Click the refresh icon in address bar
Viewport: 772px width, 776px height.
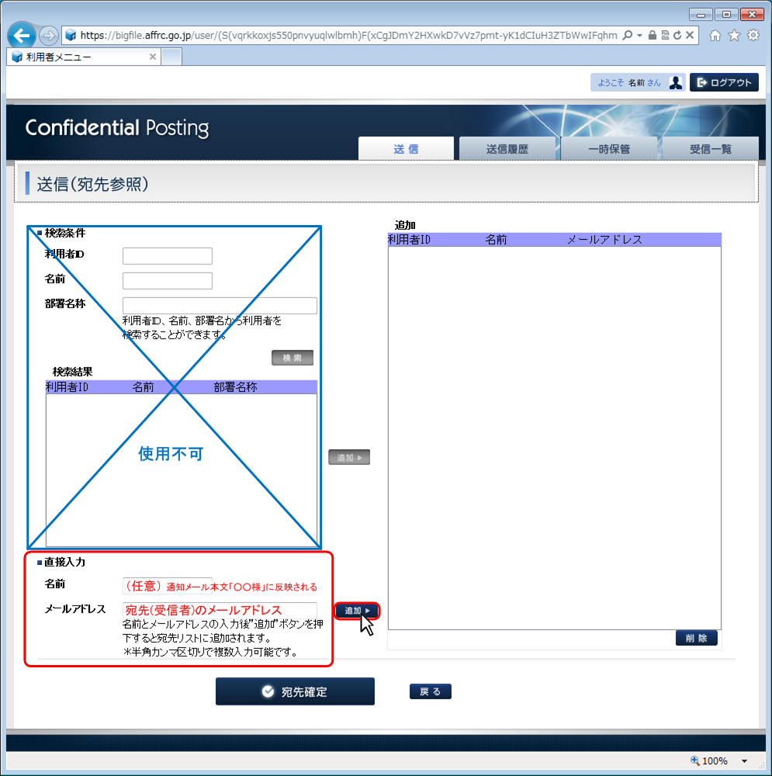click(677, 36)
